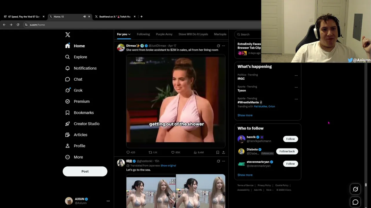371x208 pixels.
Task: Open Notifications in the sidebar
Action: (81, 68)
